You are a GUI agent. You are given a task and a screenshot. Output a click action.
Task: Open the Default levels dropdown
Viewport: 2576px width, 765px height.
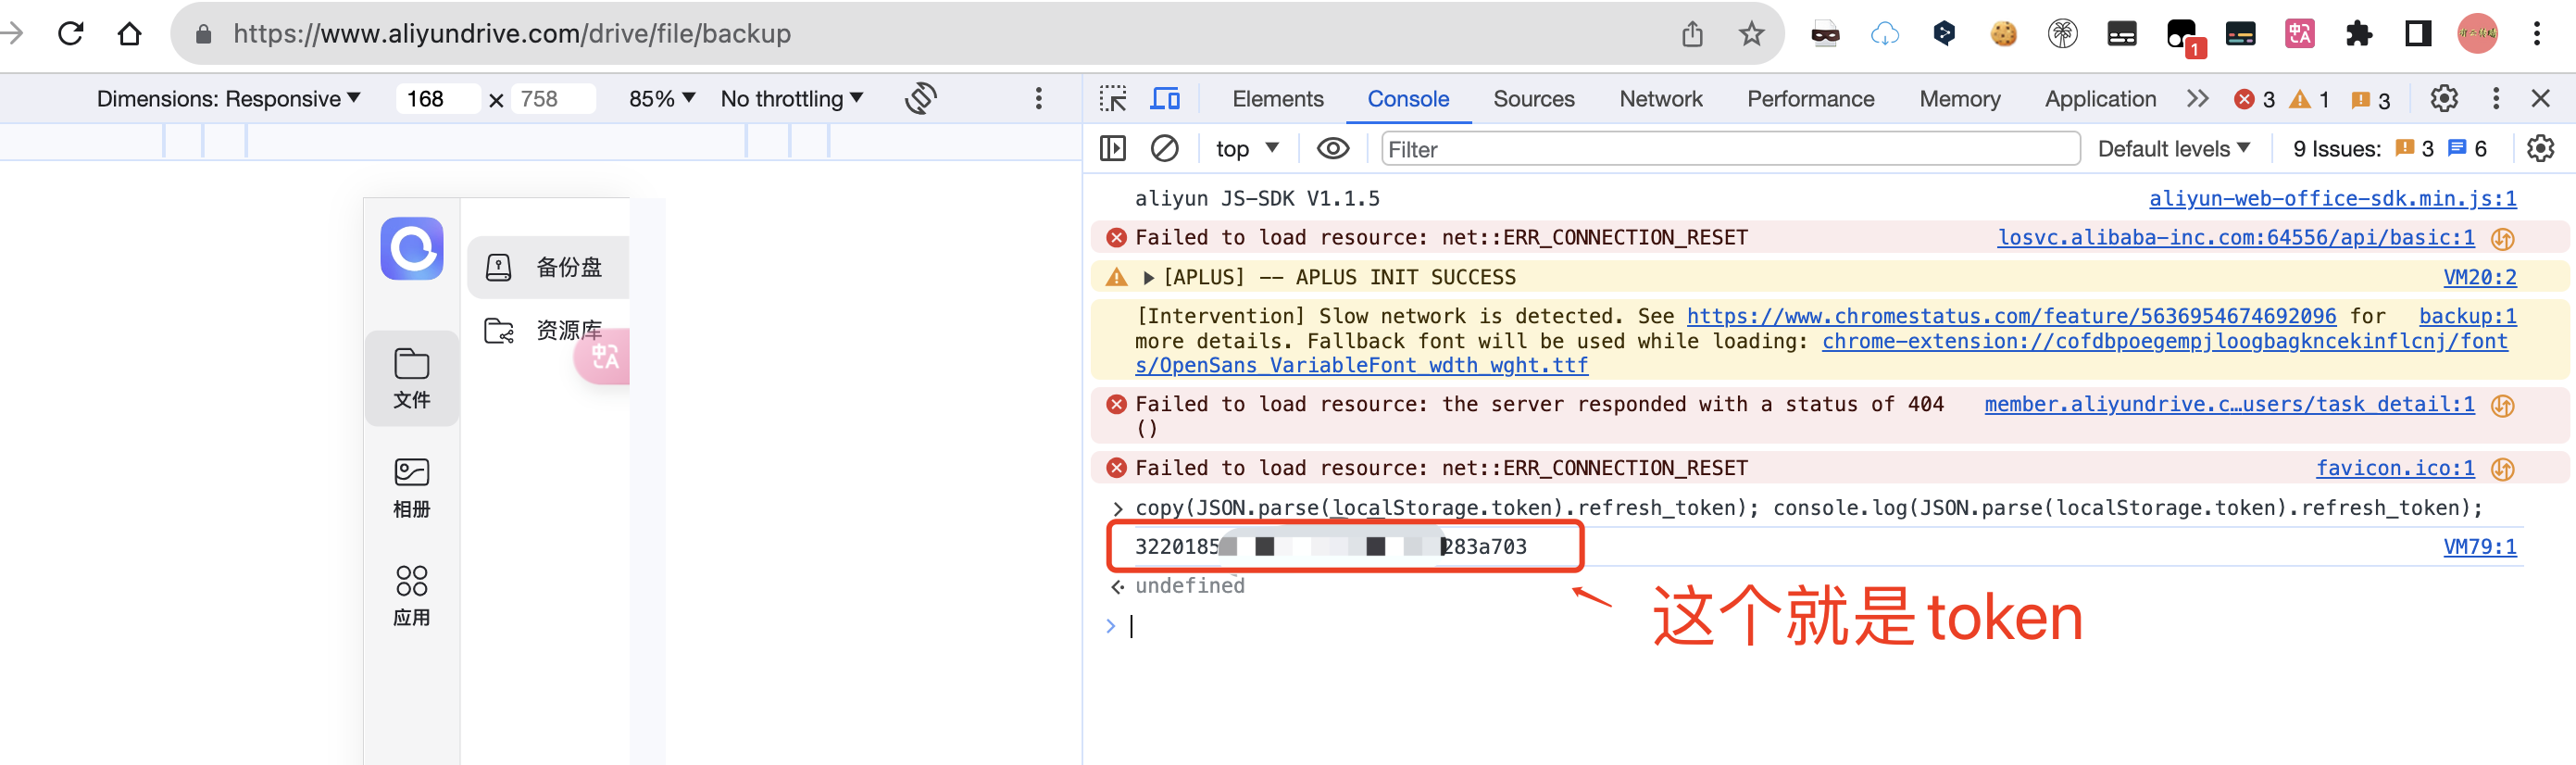click(x=2174, y=149)
